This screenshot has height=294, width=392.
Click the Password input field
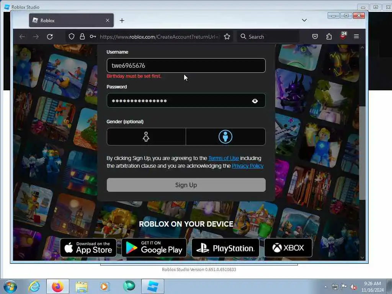tap(186, 101)
